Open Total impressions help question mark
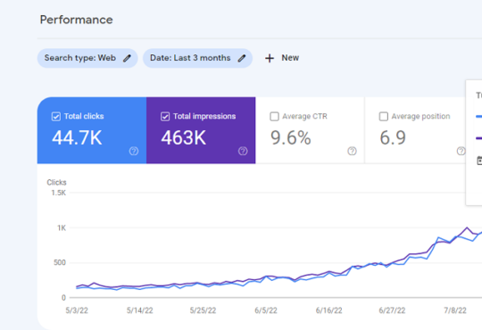 [243, 151]
